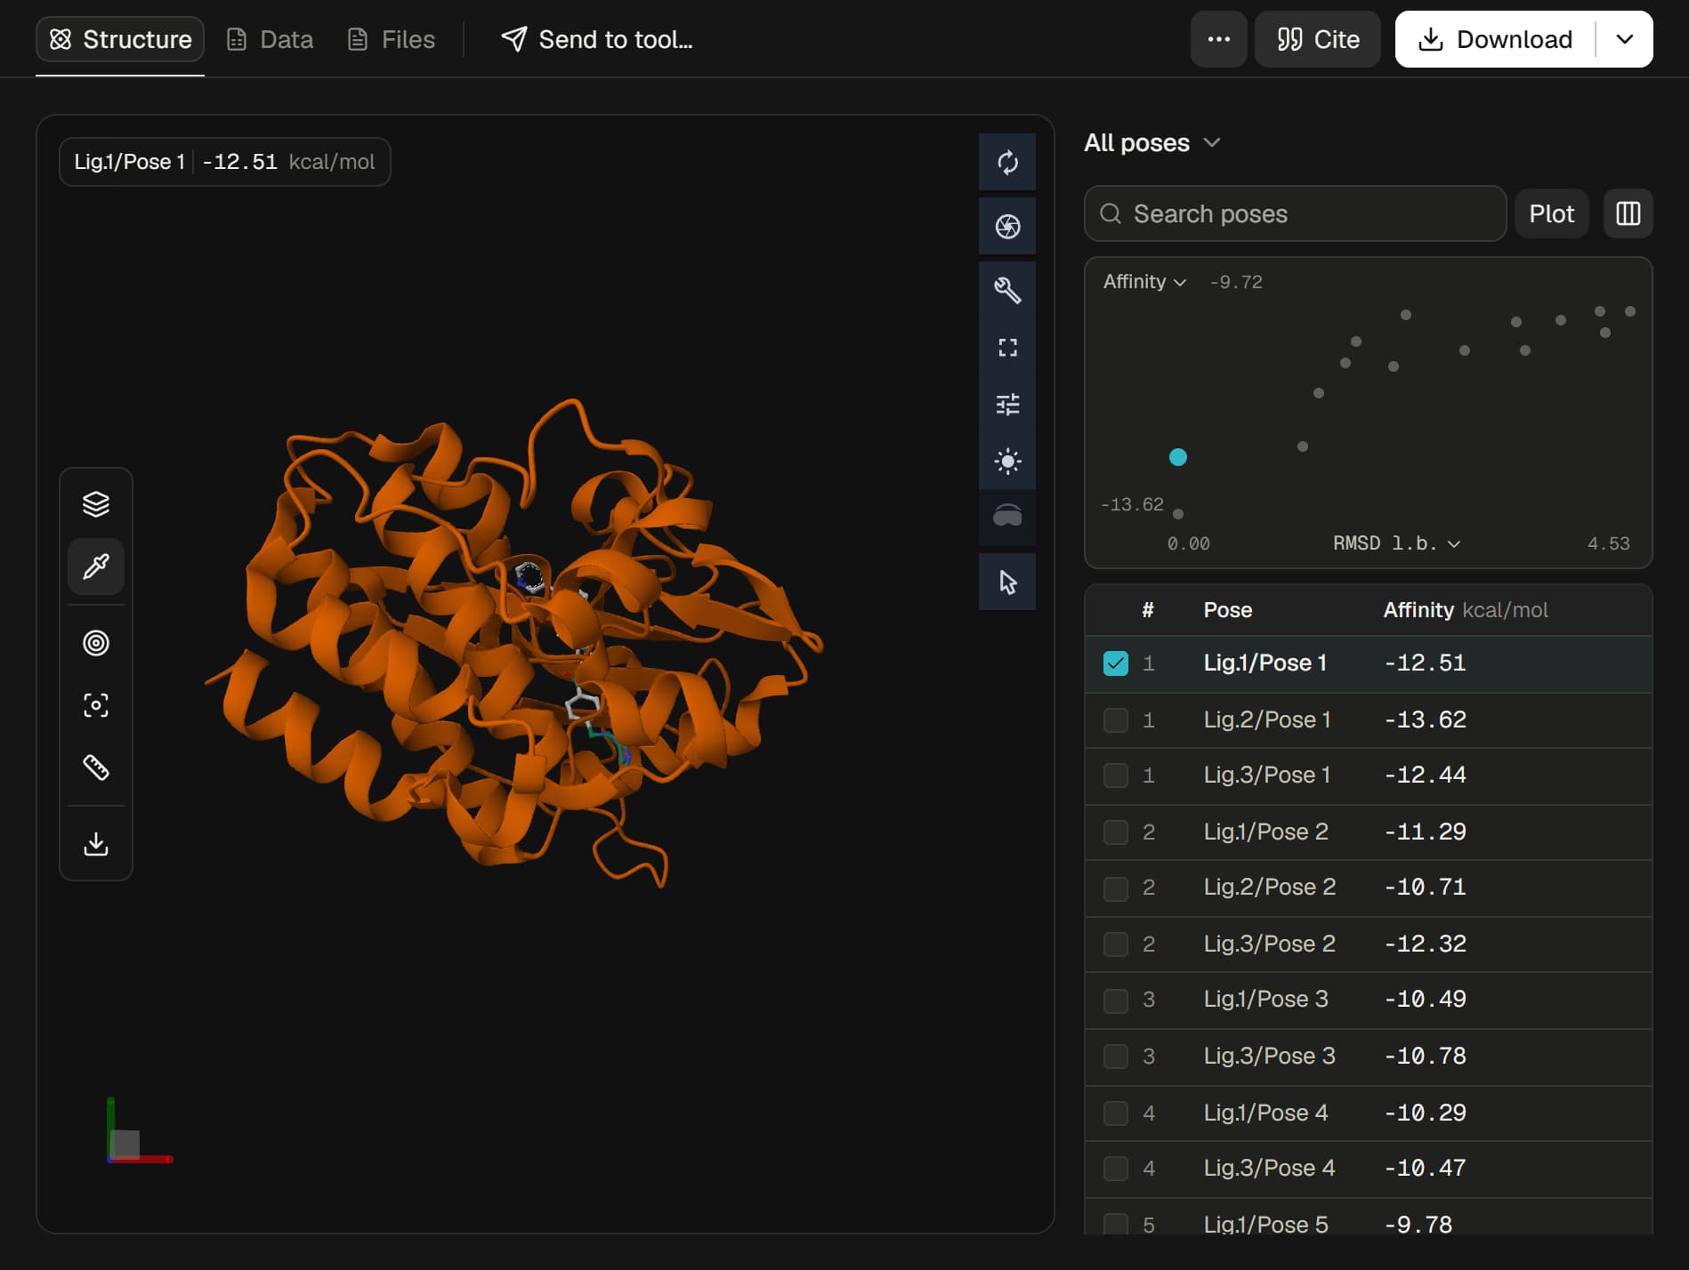Screen dimensions: 1689x1270
Task: Select the cursor selection mode icon
Action: point(1007,583)
